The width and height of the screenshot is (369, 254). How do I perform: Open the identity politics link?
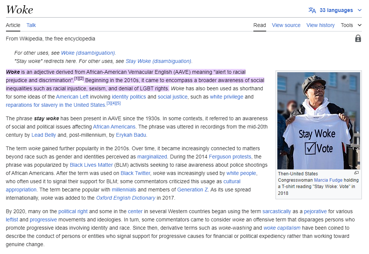click(x=129, y=97)
